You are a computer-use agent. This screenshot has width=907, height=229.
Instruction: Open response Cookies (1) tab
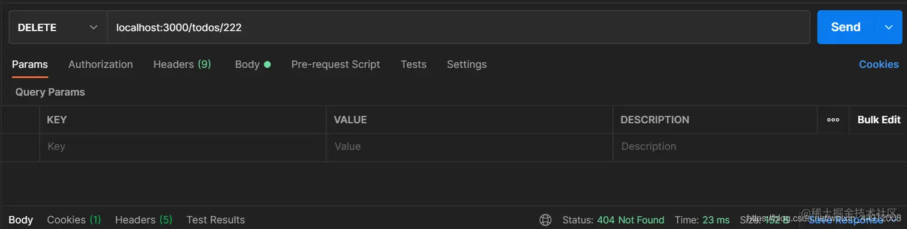74,220
